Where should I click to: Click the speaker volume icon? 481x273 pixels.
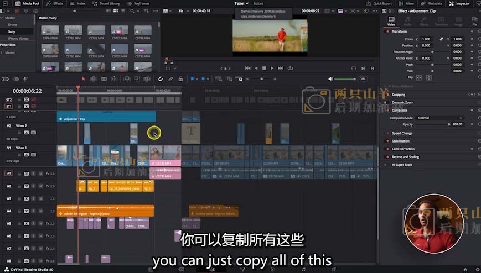tap(331, 79)
